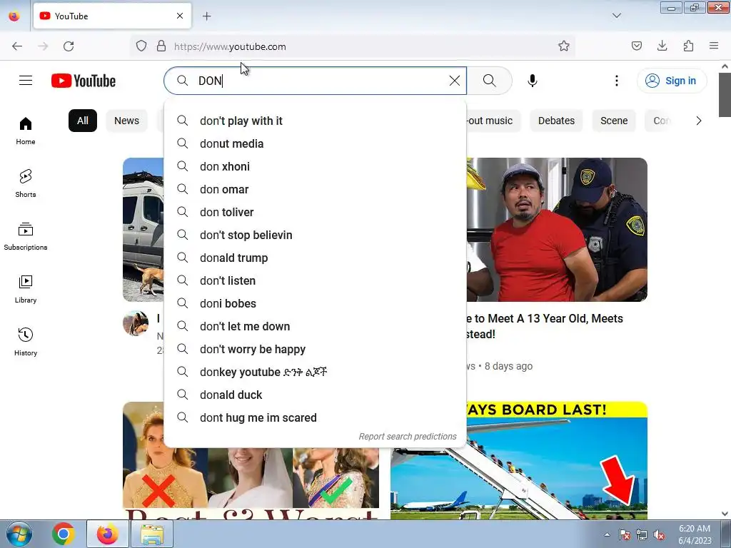Open a new tab with plus

206,16
